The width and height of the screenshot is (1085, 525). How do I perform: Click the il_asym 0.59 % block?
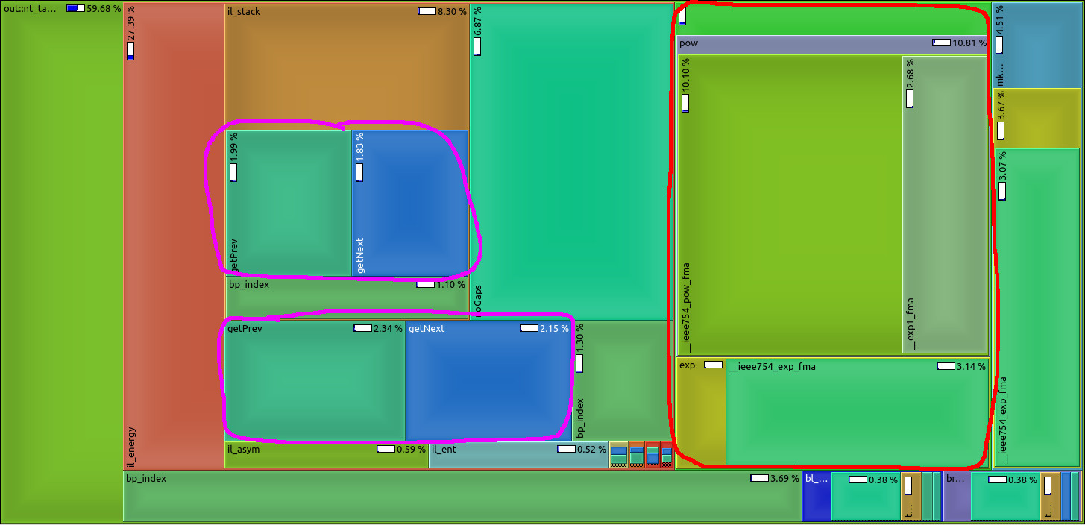[x=327, y=455]
